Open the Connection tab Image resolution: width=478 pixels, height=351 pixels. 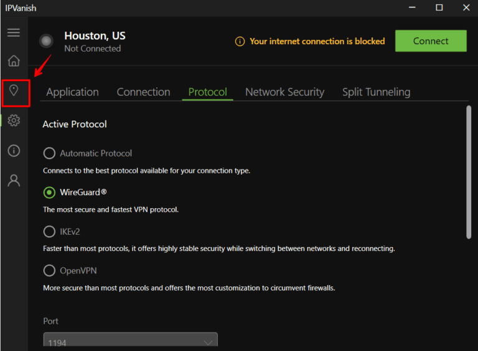point(143,92)
